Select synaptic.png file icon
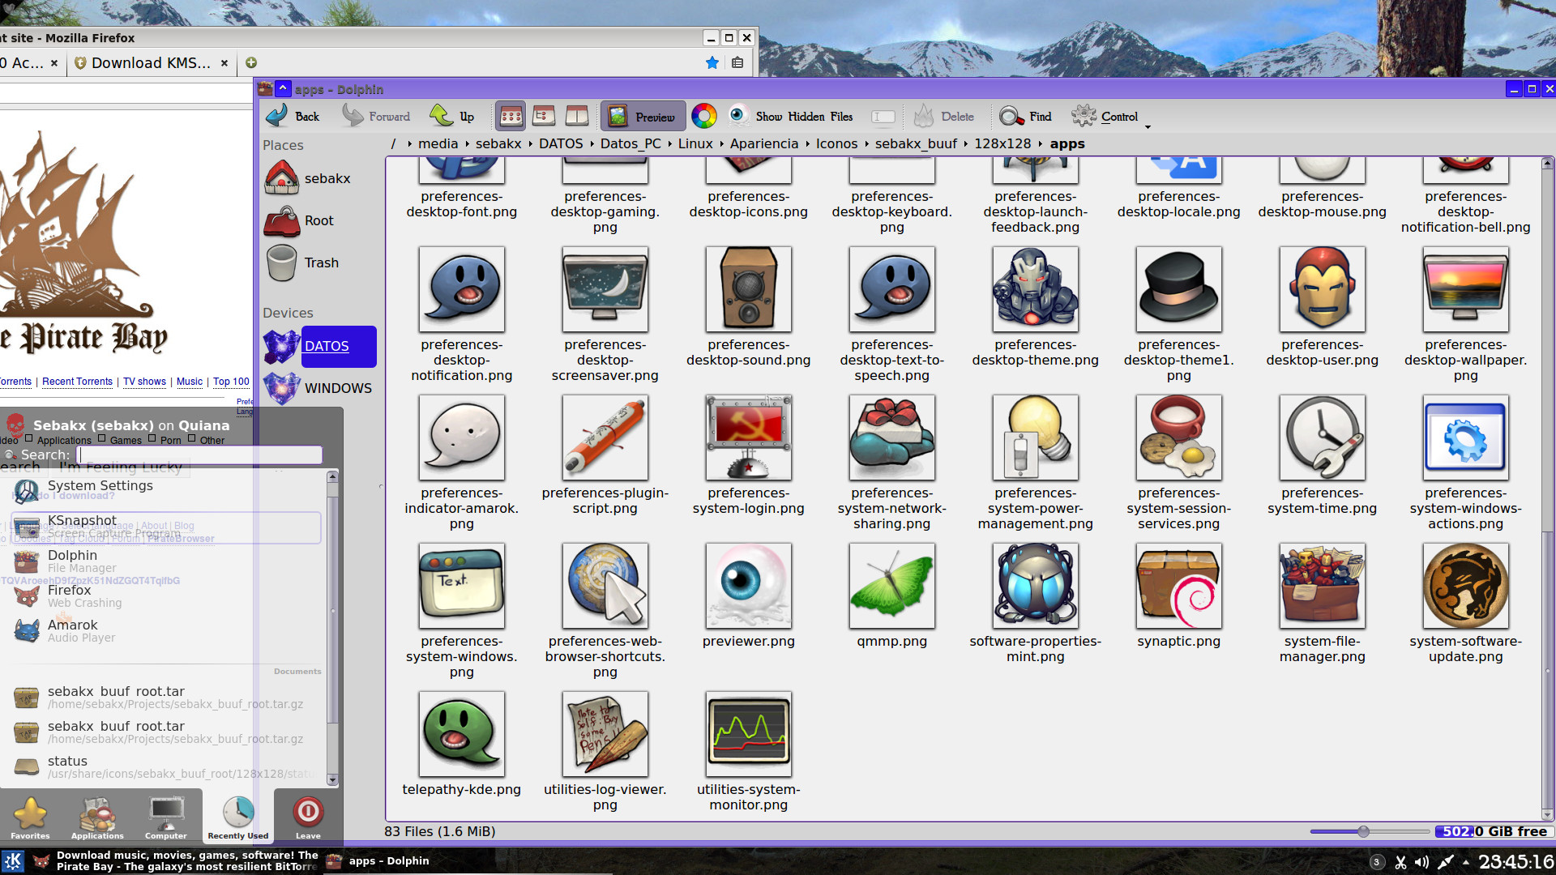Screen dimensions: 1556x875 pos(1178,586)
